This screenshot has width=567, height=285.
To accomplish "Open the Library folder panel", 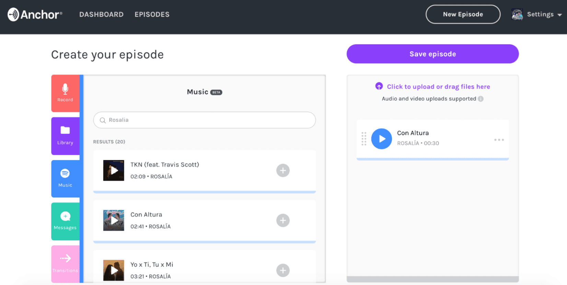I will [65, 136].
